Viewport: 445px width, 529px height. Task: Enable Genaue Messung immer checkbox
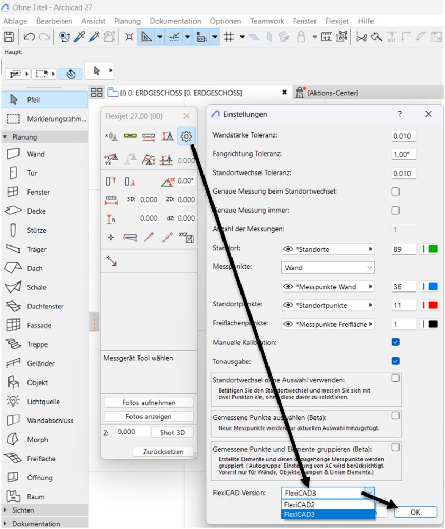(x=395, y=211)
